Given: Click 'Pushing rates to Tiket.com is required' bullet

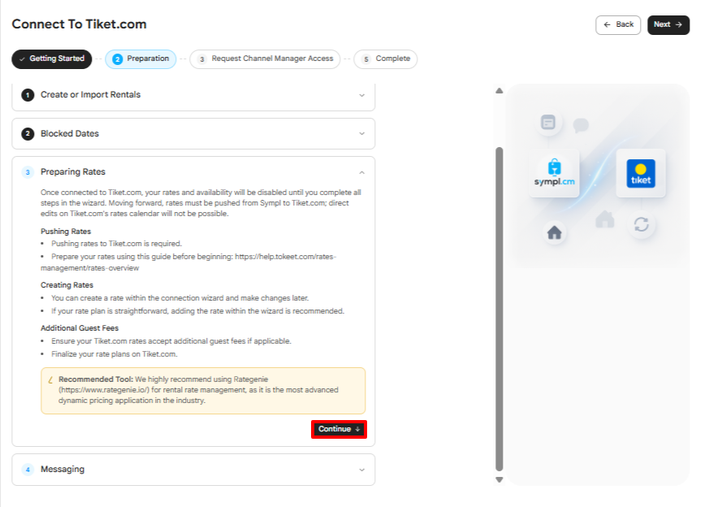Looking at the screenshot, I should (116, 244).
